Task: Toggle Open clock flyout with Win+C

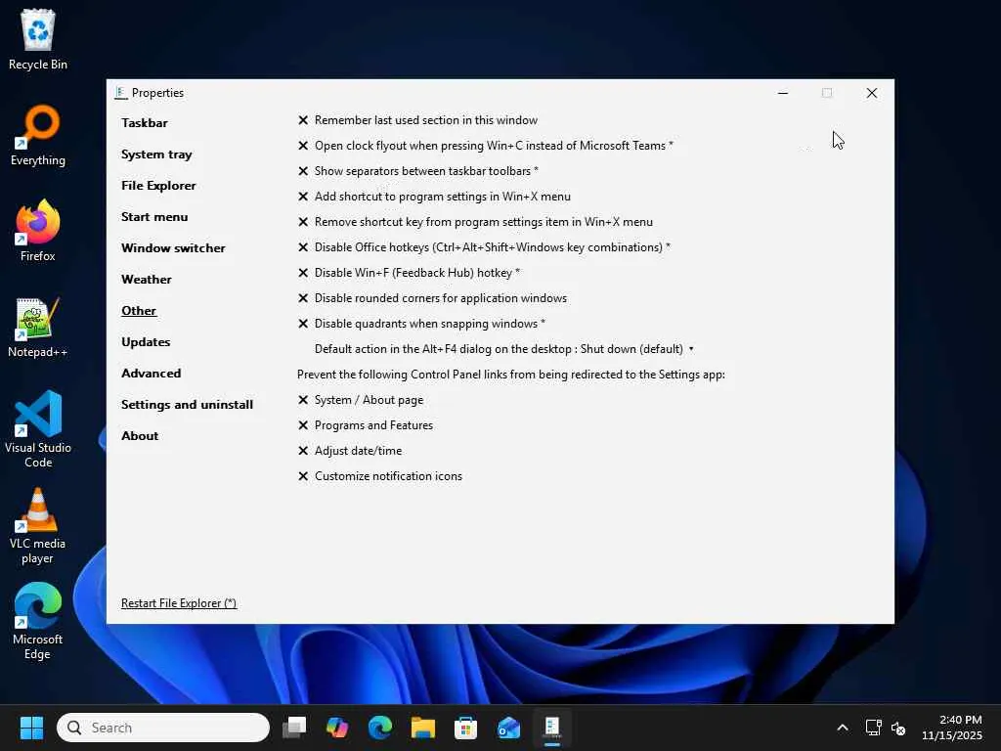Action: (x=485, y=146)
